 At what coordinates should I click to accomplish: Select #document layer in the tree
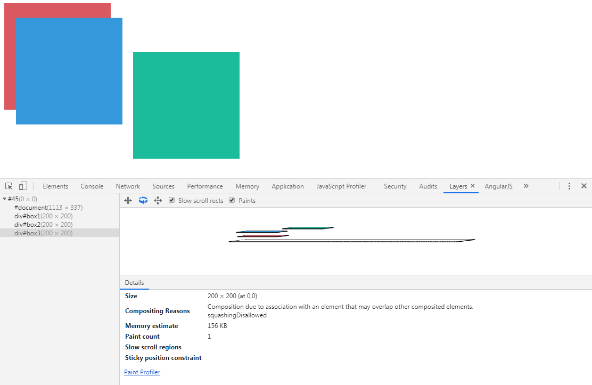pos(60,208)
